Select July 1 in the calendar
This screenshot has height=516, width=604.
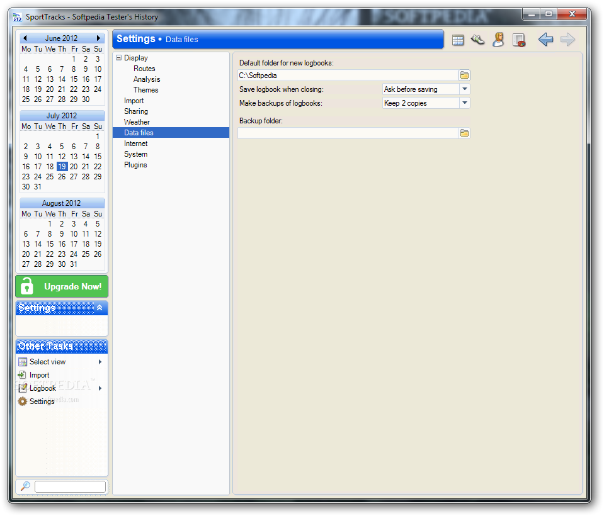(x=98, y=136)
